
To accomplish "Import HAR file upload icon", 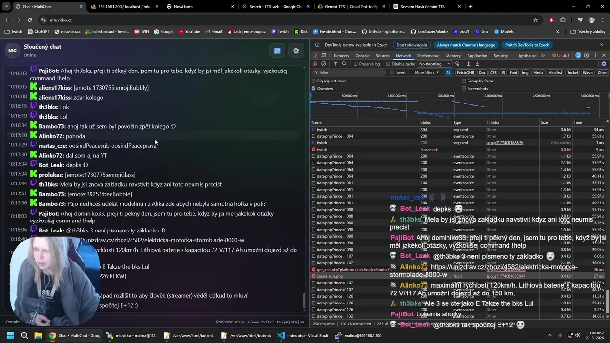I will click(468, 64).
